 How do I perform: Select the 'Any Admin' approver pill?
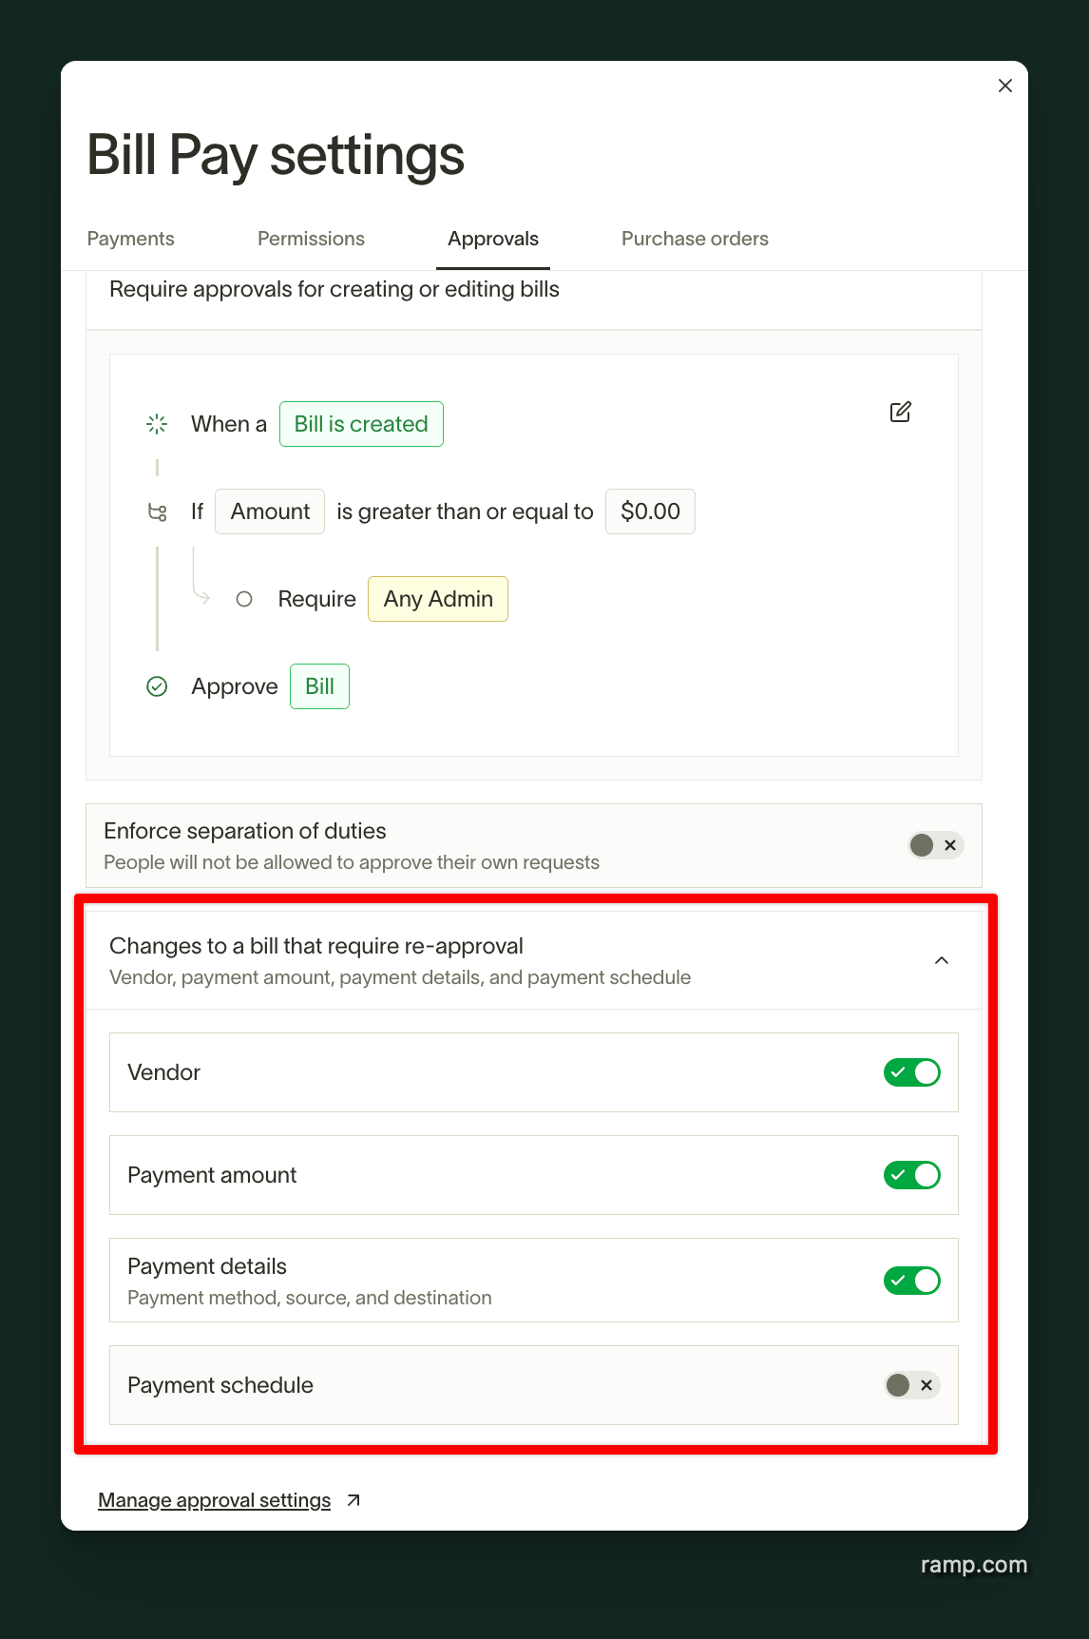pos(437,599)
